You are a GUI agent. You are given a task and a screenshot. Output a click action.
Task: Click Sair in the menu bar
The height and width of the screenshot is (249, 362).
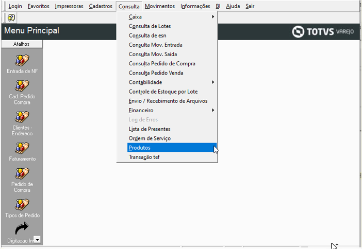250,6
